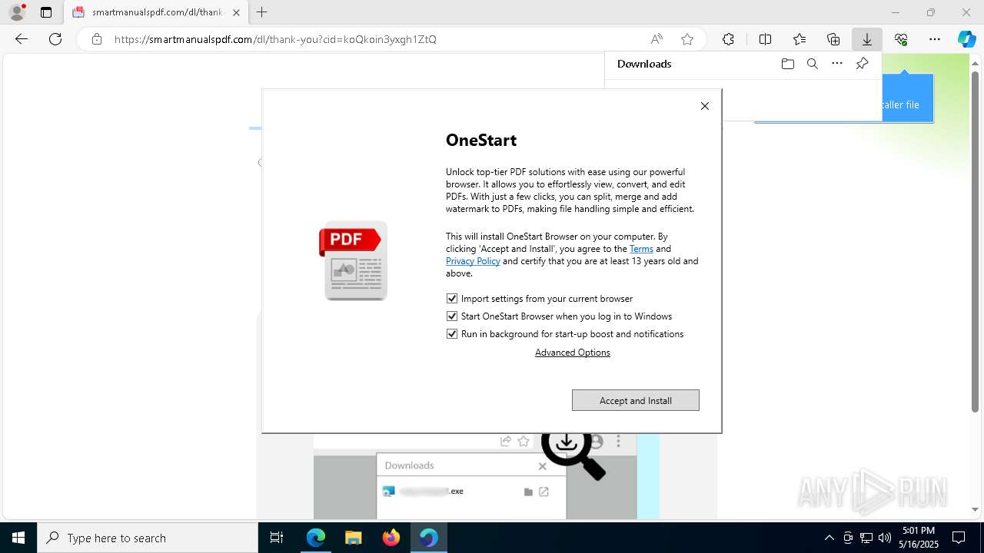Viewport: 984px width, 553px height.
Task: Search downloads in Downloads panel
Action: click(x=812, y=64)
